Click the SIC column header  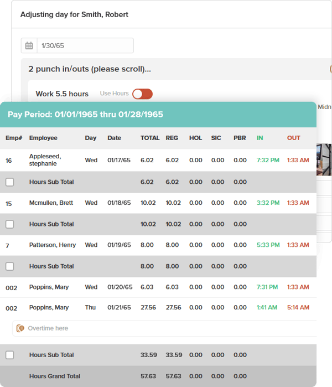(x=216, y=138)
